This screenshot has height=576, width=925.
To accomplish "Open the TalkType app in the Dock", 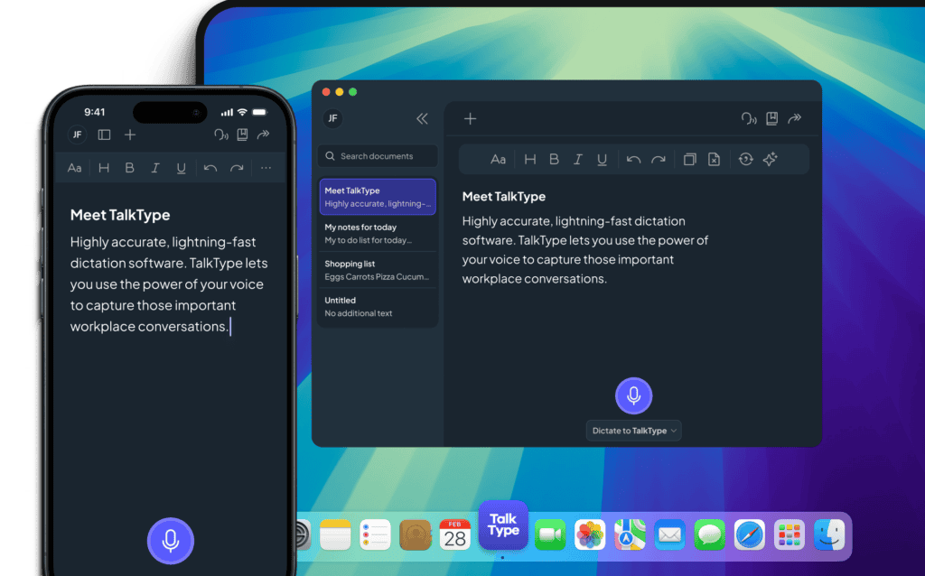I will point(503,525).
